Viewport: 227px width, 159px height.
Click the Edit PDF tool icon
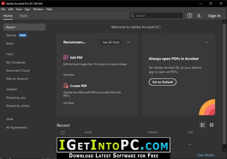click(66, 57)
